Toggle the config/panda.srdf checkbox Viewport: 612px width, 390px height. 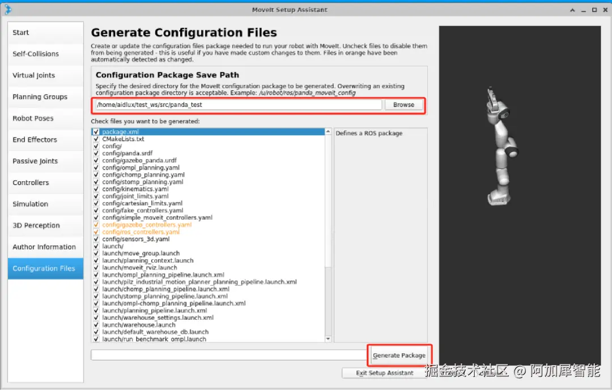(96, 153)
